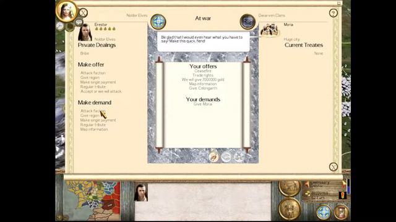Click the greyed right round icon below the scroll
The image size is (396, 222).
(x=238, y=157)
